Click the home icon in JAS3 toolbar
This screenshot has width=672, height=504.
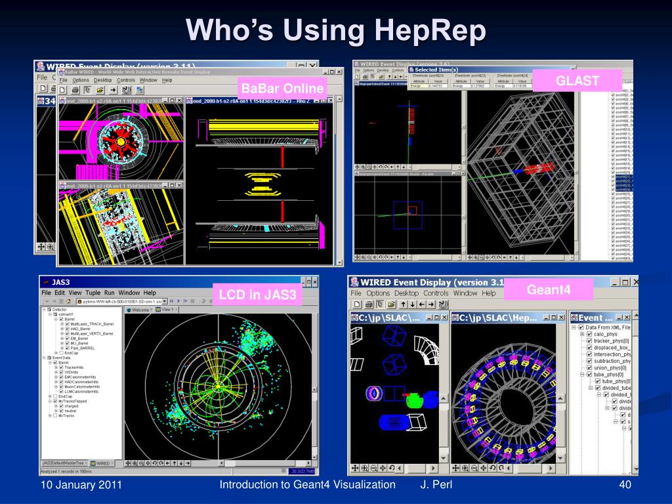tap(68, 302)
